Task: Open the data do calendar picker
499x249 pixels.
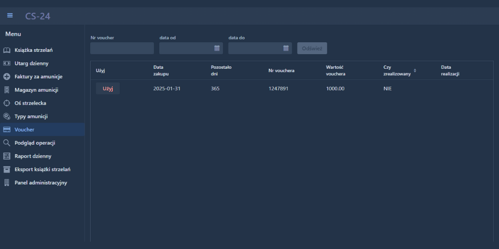Action: (x=286, y=48)
